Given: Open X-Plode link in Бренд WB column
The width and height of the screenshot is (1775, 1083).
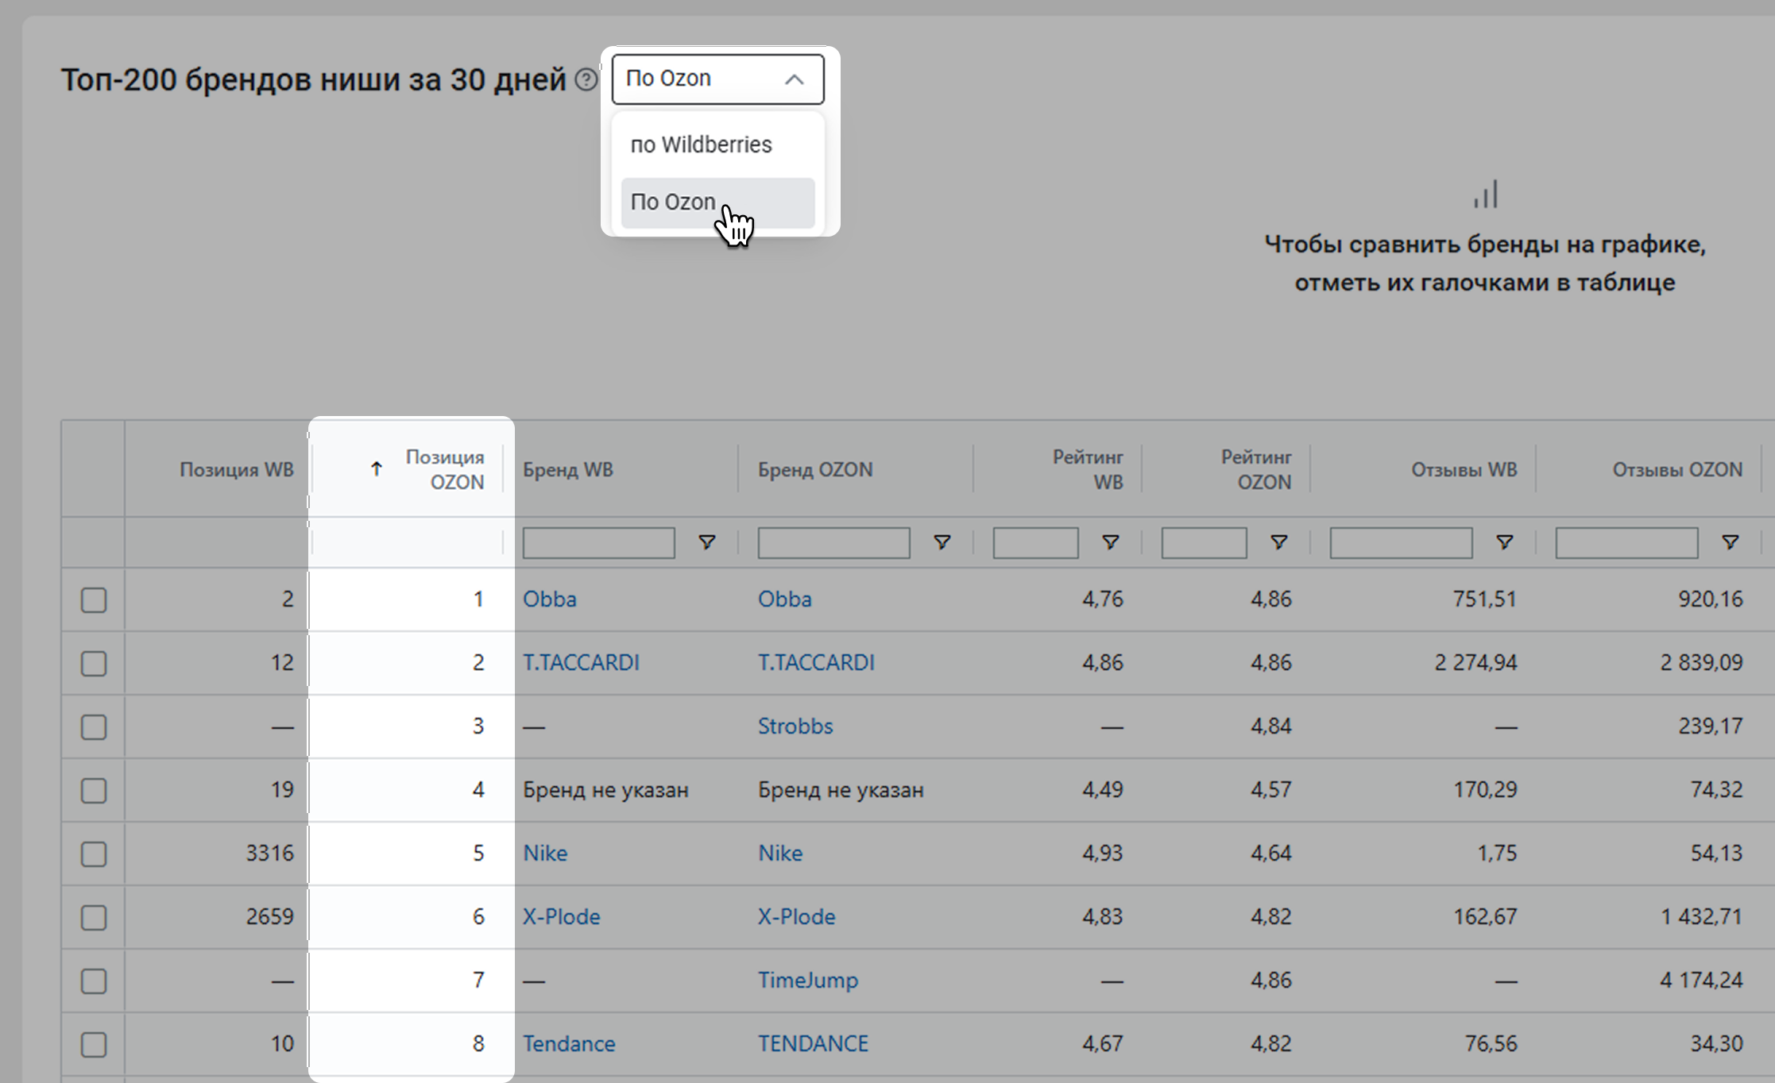Looking at the screenshot, I should click(561, 916).
